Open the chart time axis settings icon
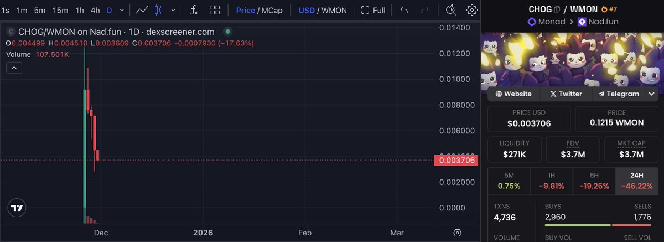Image resolution: width=664 pixels, height=242 pixels. [x=457, y=233]
